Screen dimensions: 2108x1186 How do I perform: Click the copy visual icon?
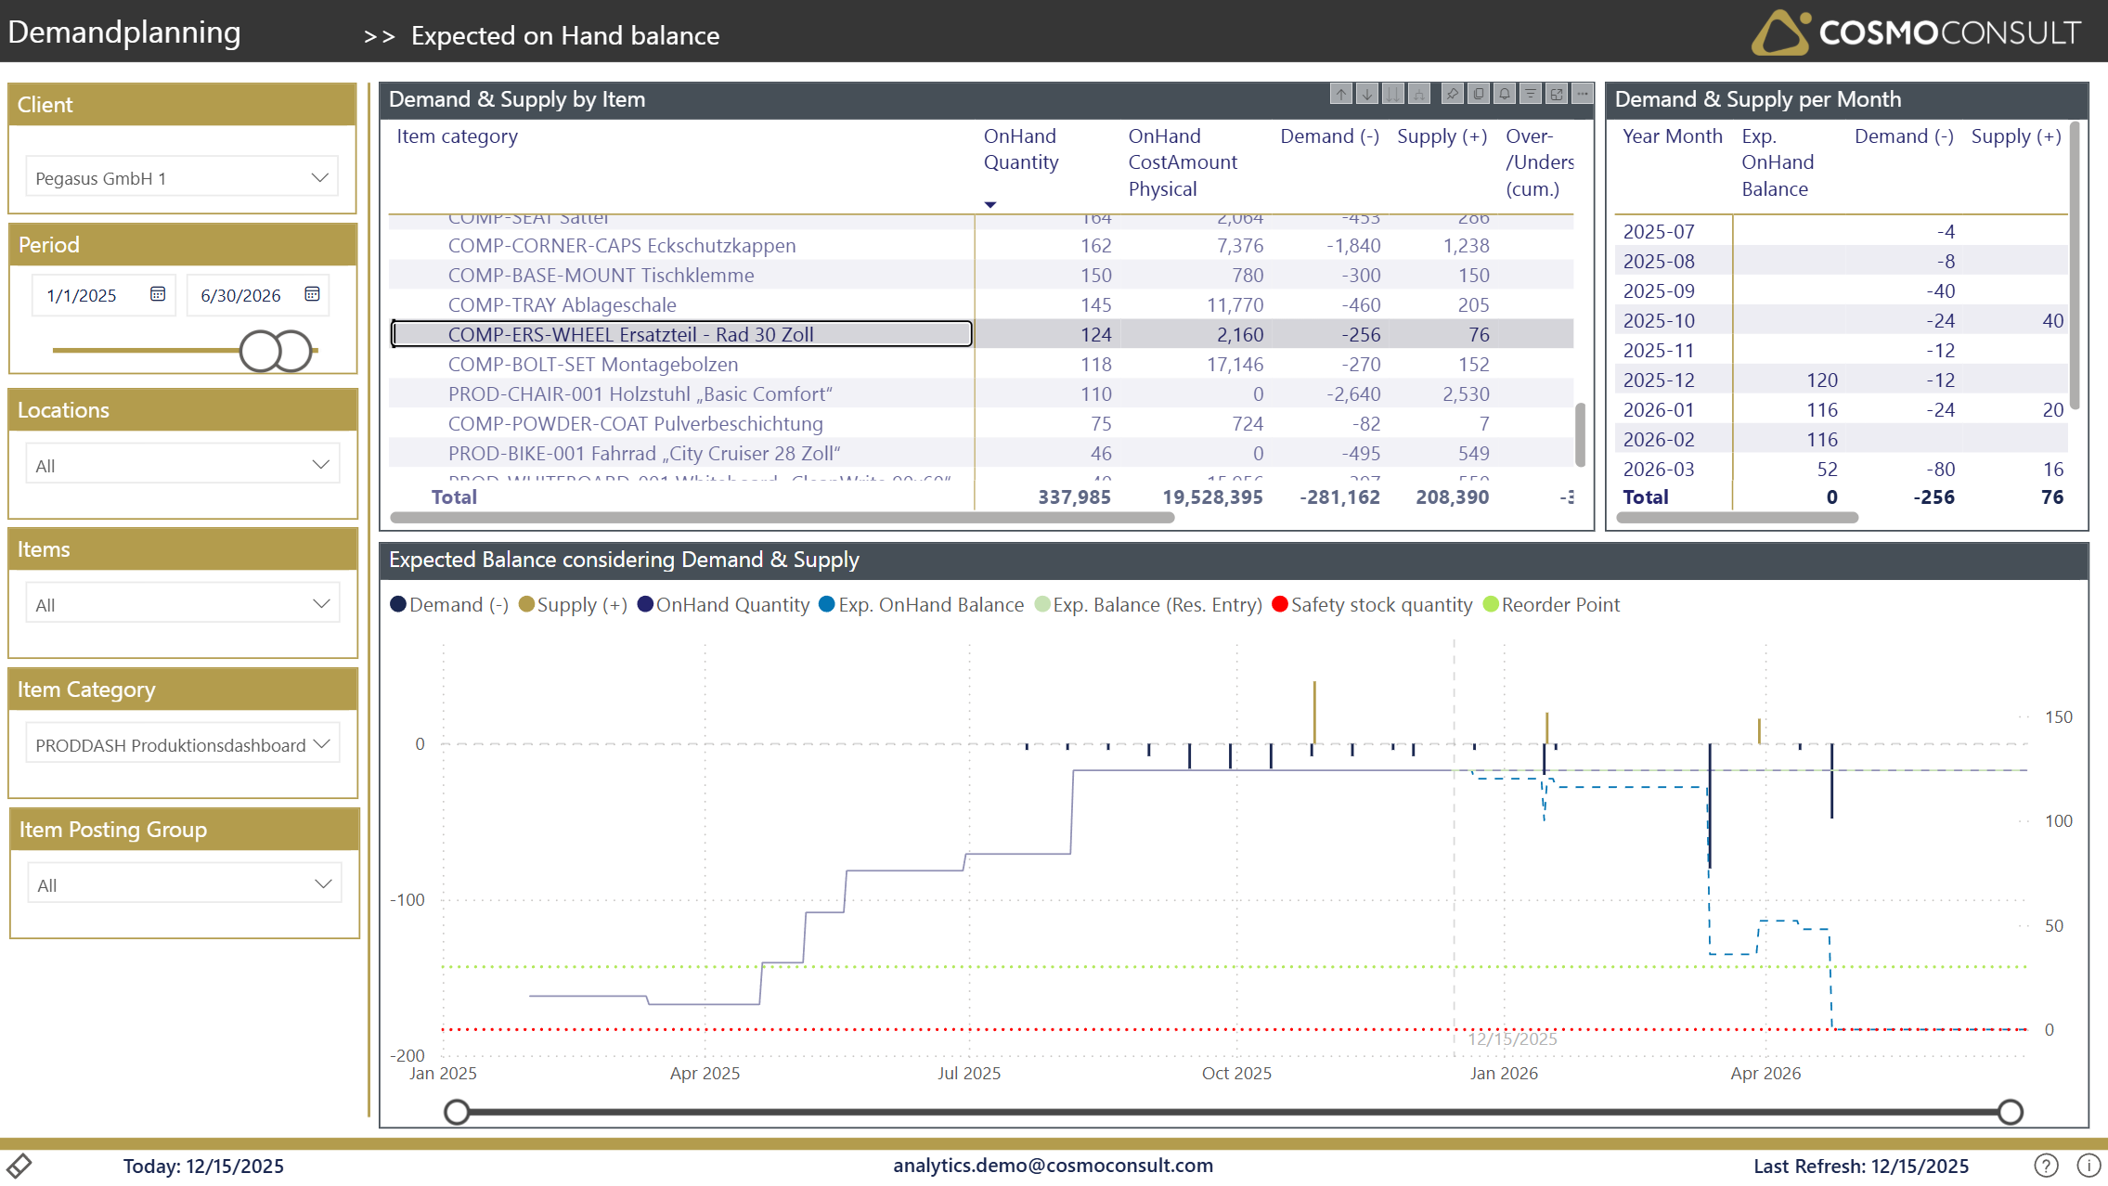pos(1479,94)
